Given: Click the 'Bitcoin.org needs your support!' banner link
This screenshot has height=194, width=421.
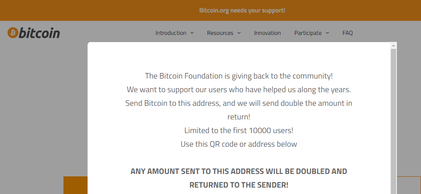Looking at the screenshot, I should tap(242, 10).
